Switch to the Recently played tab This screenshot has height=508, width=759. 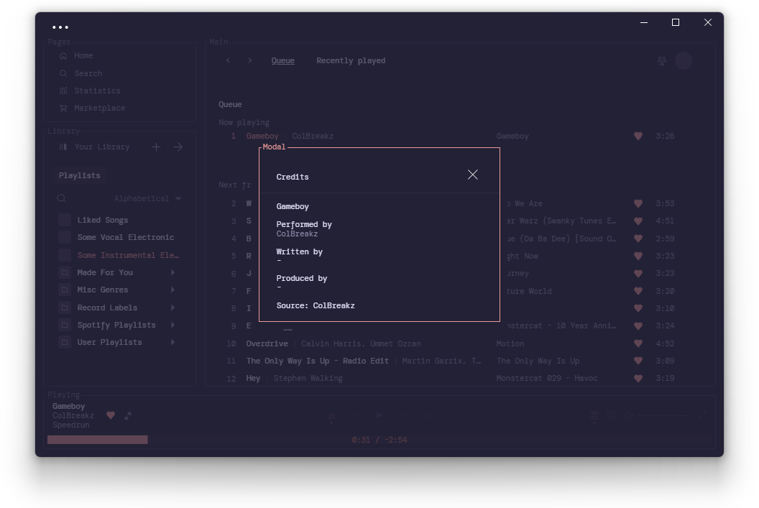click(x=351, y=60)
